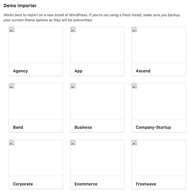Viewport: 189px width, 191px height.
Task: Pick the Frostwave demo title
Action: pyautogui.click(x=146, y=184)
